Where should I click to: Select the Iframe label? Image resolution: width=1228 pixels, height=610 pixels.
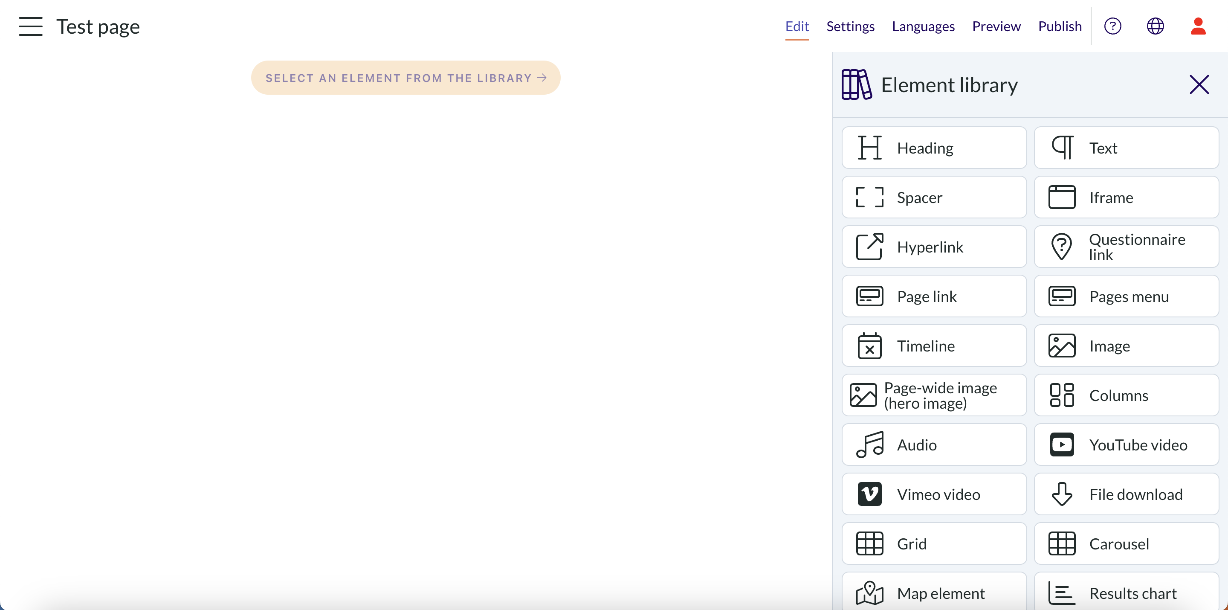1111,198
